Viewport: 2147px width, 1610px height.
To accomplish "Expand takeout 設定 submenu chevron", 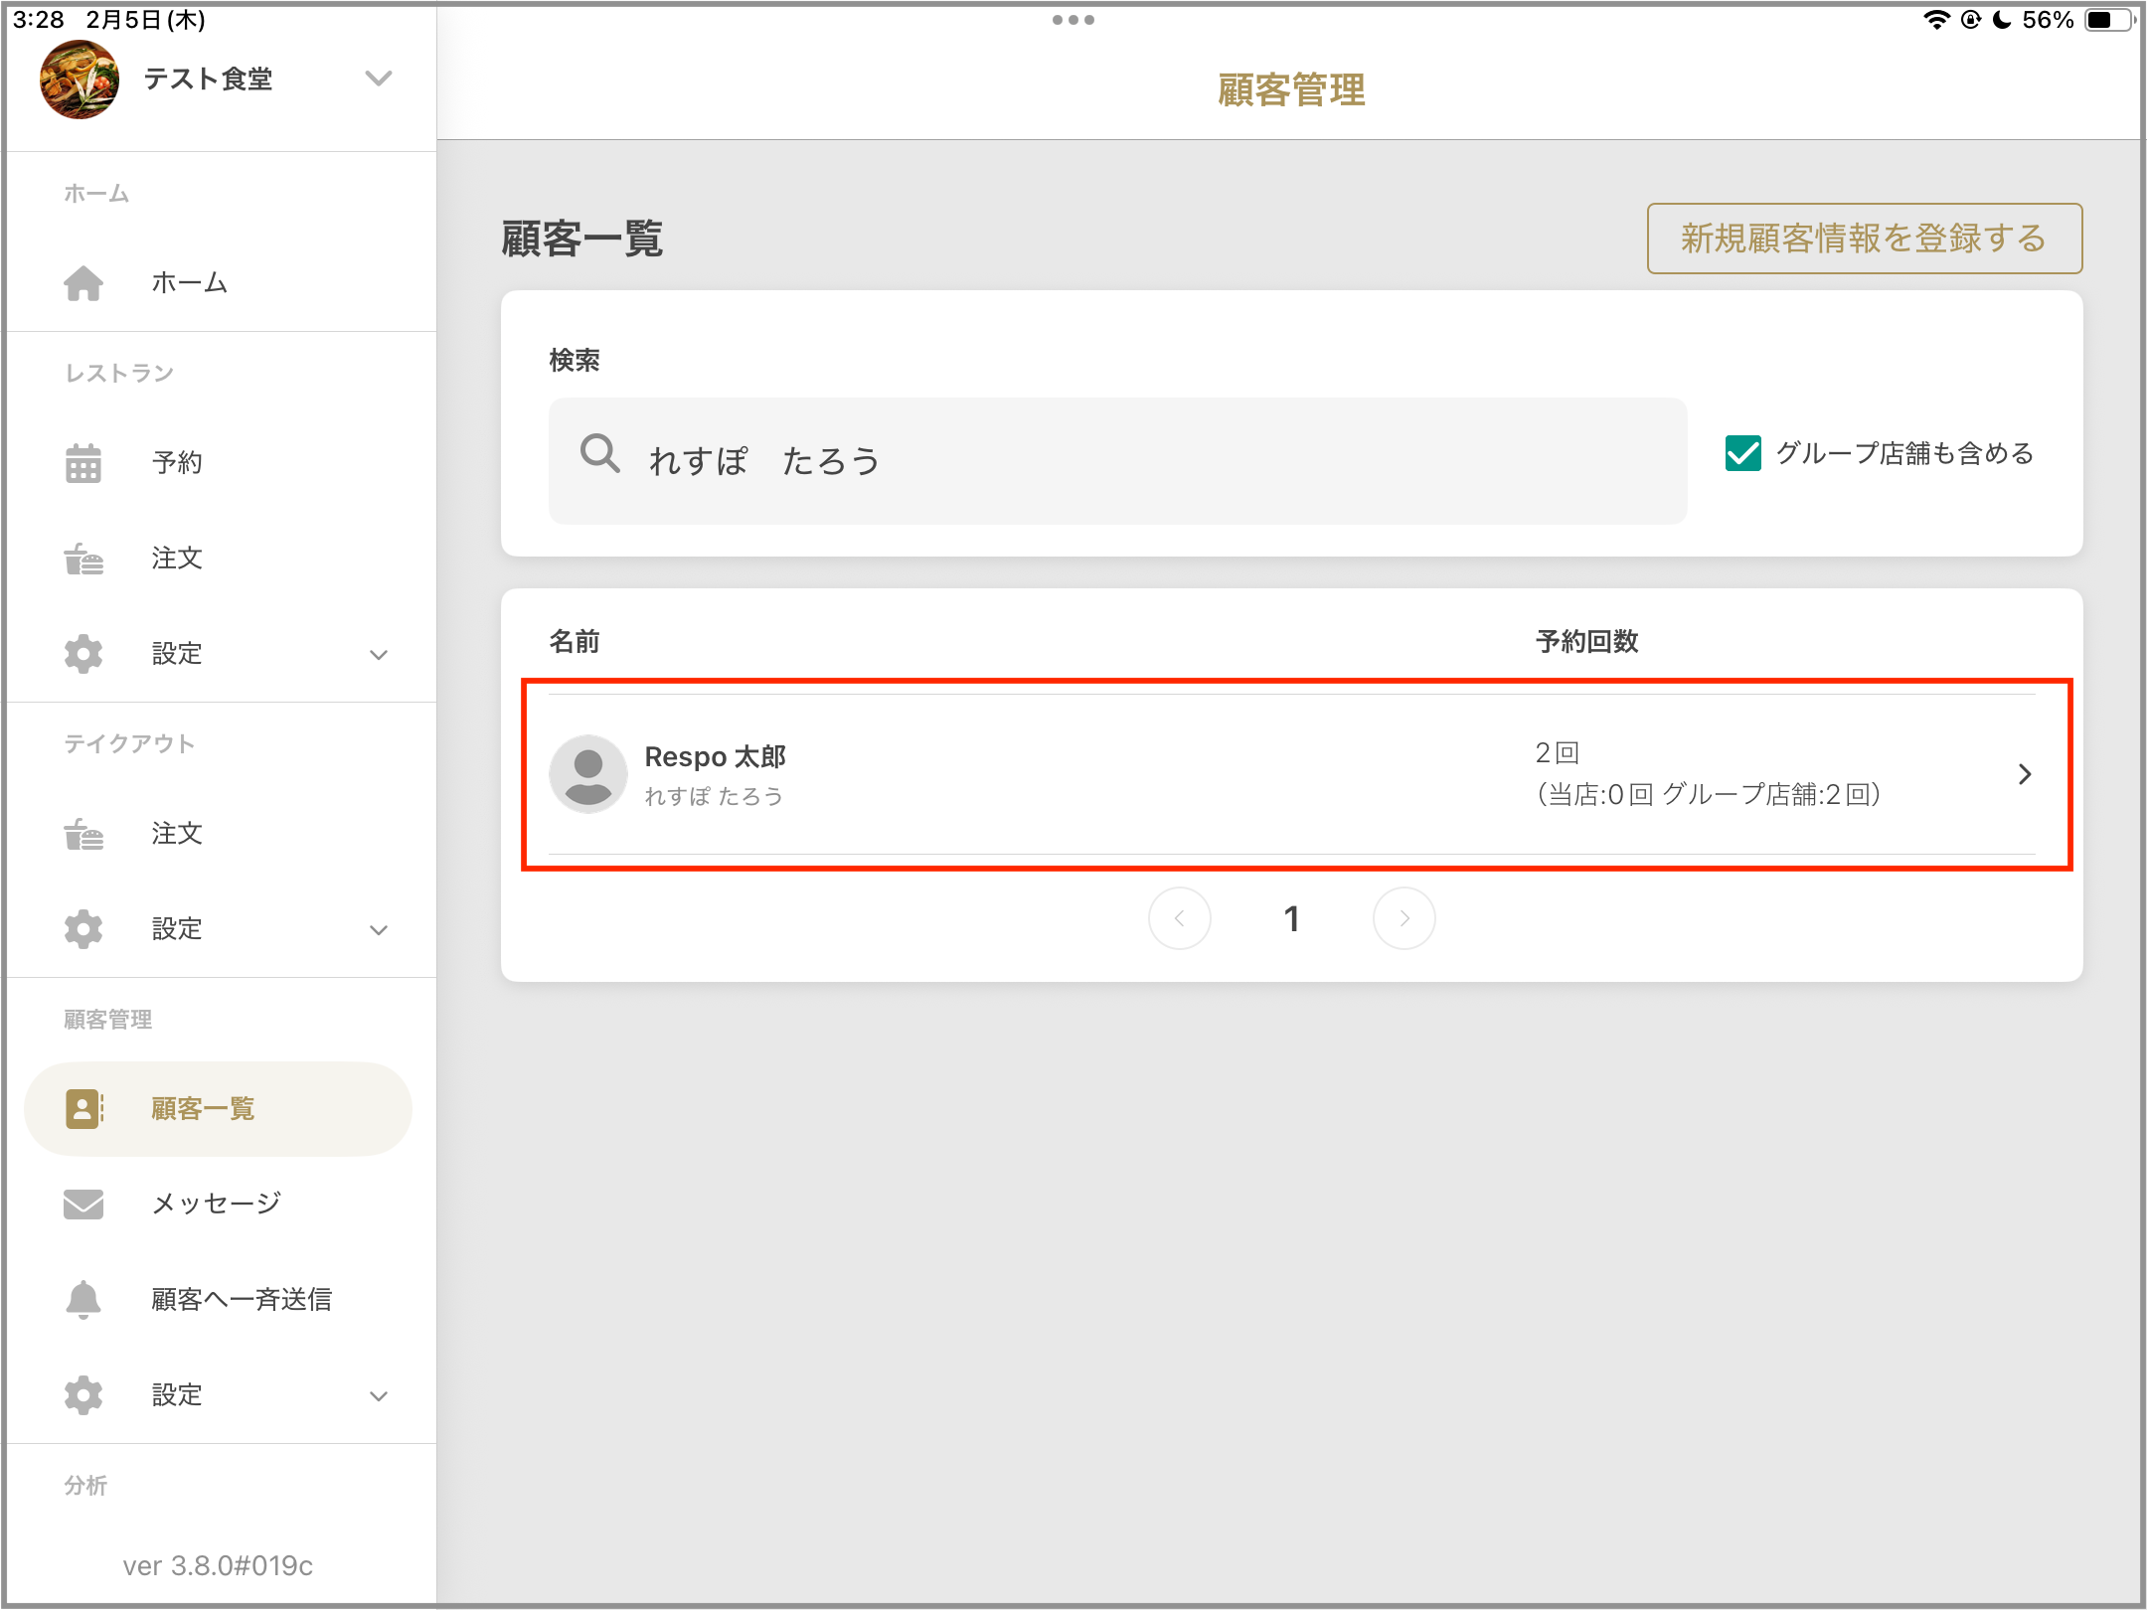I will [379, 929].
